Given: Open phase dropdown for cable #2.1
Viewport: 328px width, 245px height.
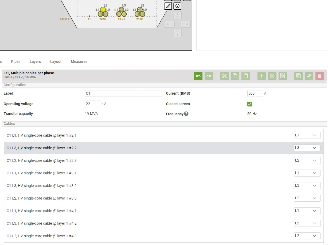Looking at the screenshot, I should click(x=307, y=135).
